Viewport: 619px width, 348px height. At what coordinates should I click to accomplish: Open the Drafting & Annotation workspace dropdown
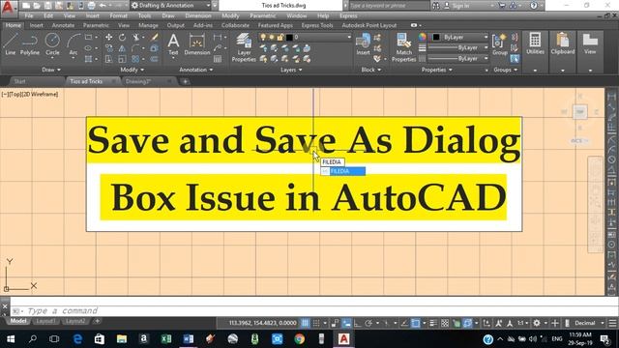click(170, 6)
